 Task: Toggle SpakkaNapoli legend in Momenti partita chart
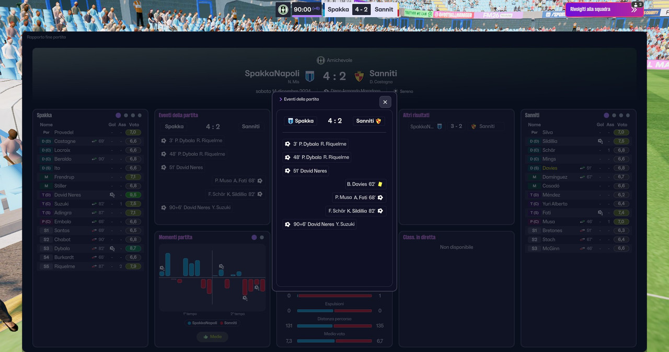coord(203,323)
